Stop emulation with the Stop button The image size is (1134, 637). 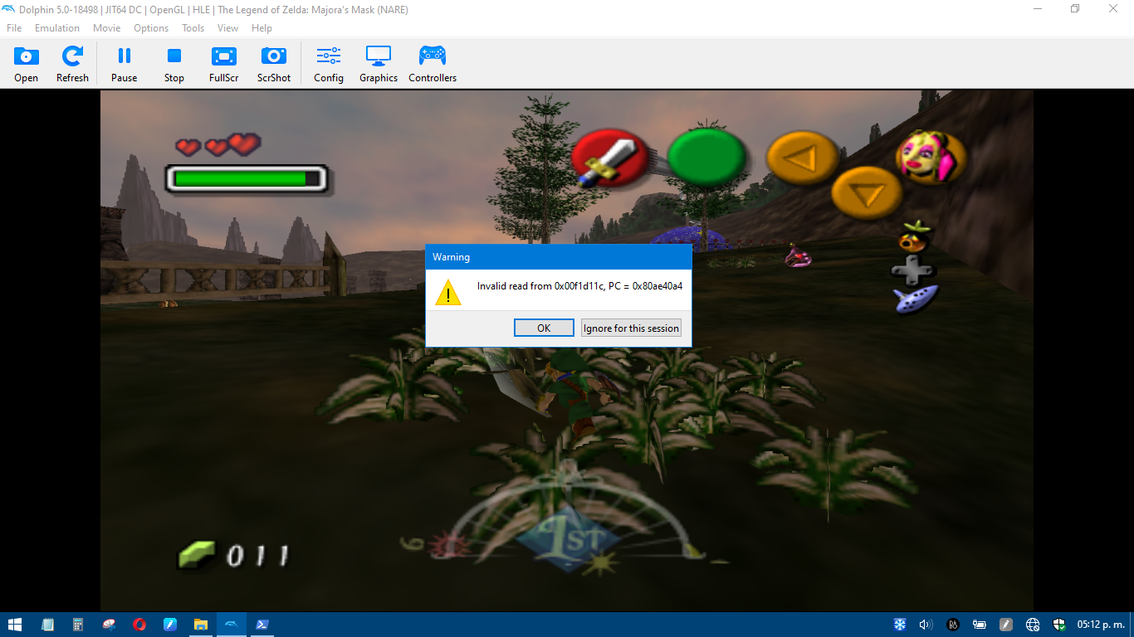point(174,64)
